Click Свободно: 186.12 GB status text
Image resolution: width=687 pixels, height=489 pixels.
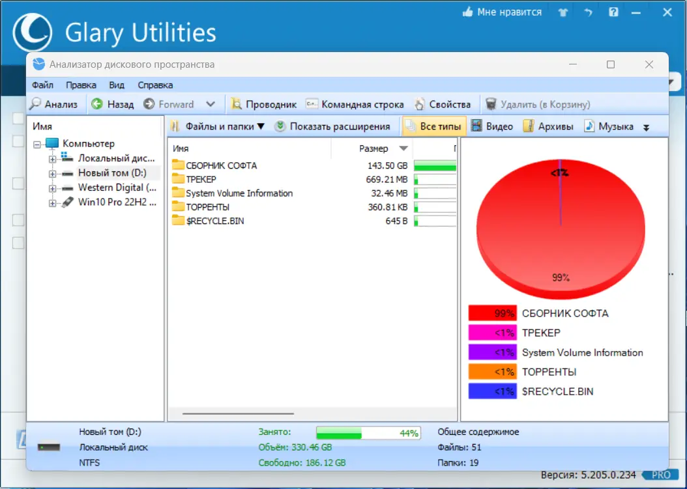coord(302,463)
